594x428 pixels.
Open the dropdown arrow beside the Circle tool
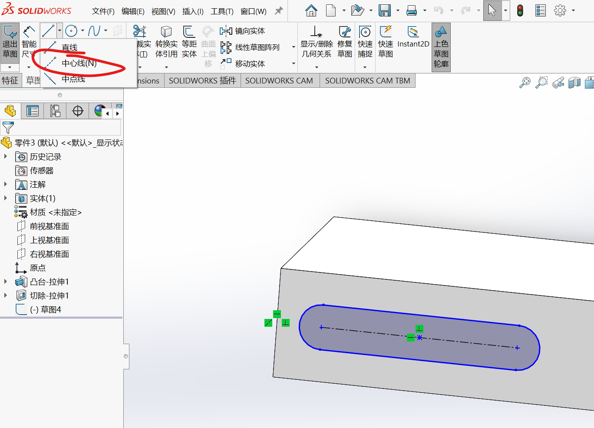click(82, 31)
